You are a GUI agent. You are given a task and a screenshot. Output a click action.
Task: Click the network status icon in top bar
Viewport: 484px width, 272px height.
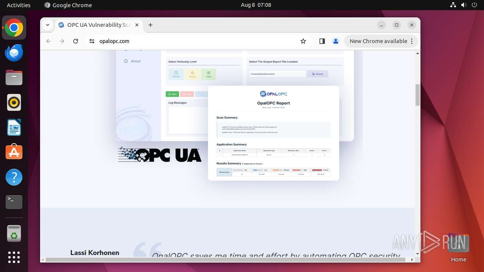coord(453,5)
